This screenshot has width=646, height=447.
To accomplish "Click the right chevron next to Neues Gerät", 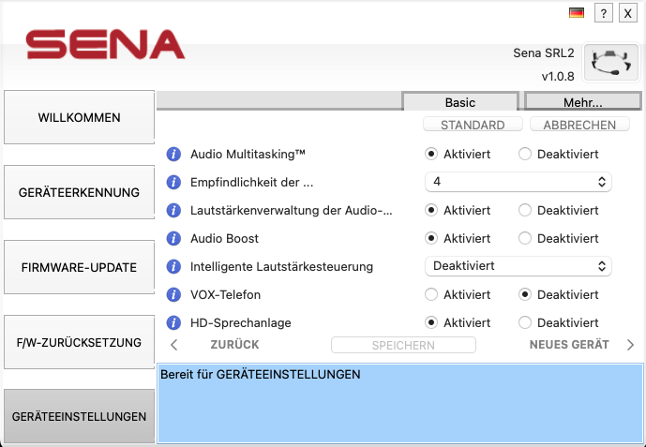I will point(630,345).
